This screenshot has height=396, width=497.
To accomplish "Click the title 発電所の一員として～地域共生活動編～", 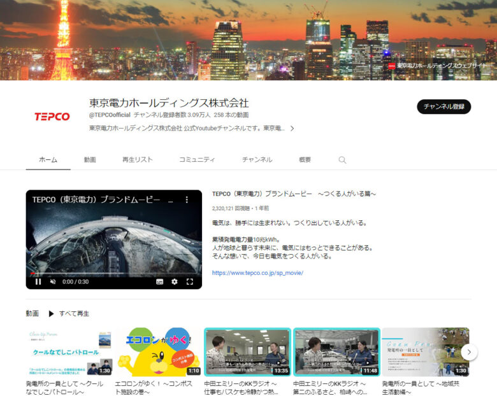I will pyautogui.click(x=421, y=388).
